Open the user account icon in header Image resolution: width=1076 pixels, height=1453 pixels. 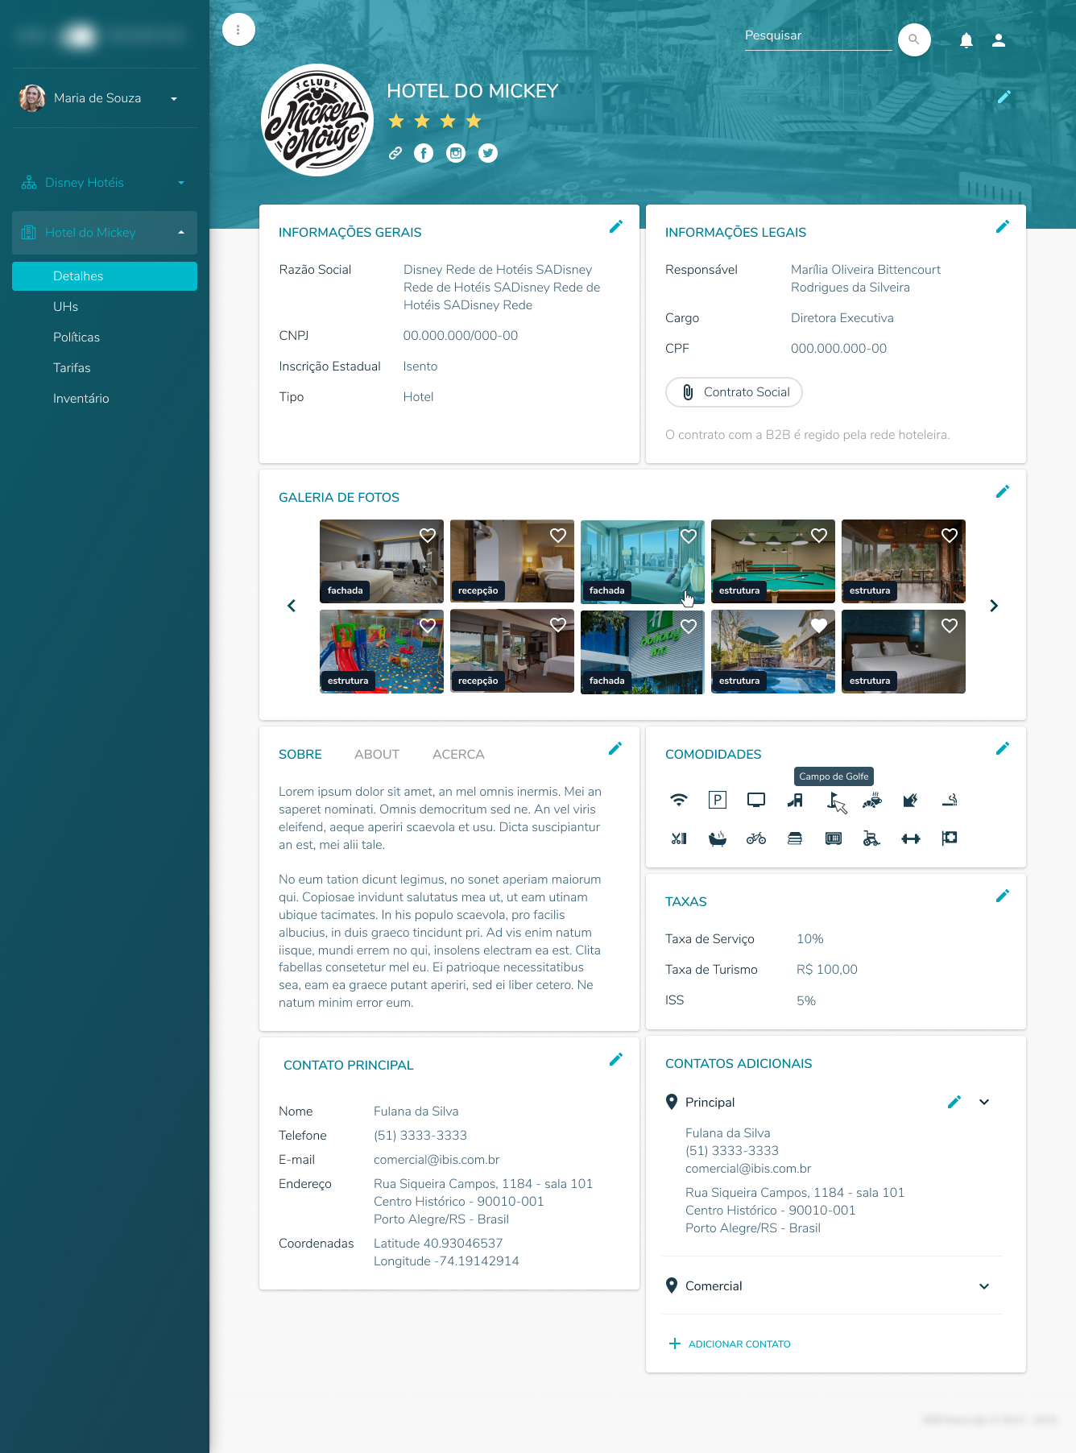pyautogui.click(x=999, y=40)
